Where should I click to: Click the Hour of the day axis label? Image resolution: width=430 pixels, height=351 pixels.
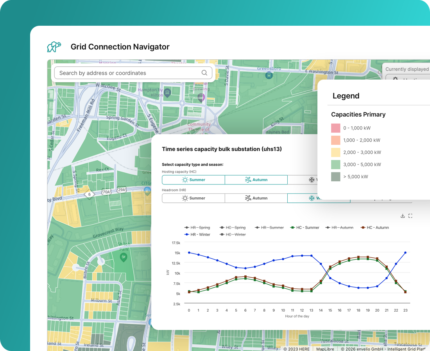click(297, 316)
